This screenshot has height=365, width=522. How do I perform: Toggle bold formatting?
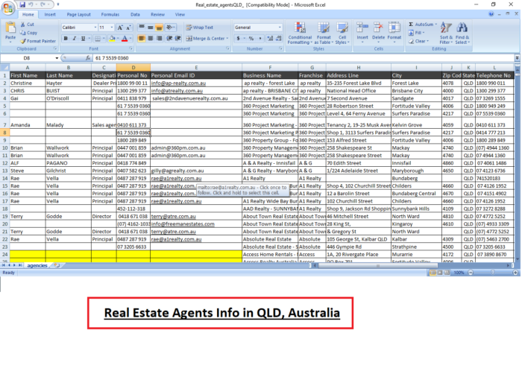[x=66, y=39]
